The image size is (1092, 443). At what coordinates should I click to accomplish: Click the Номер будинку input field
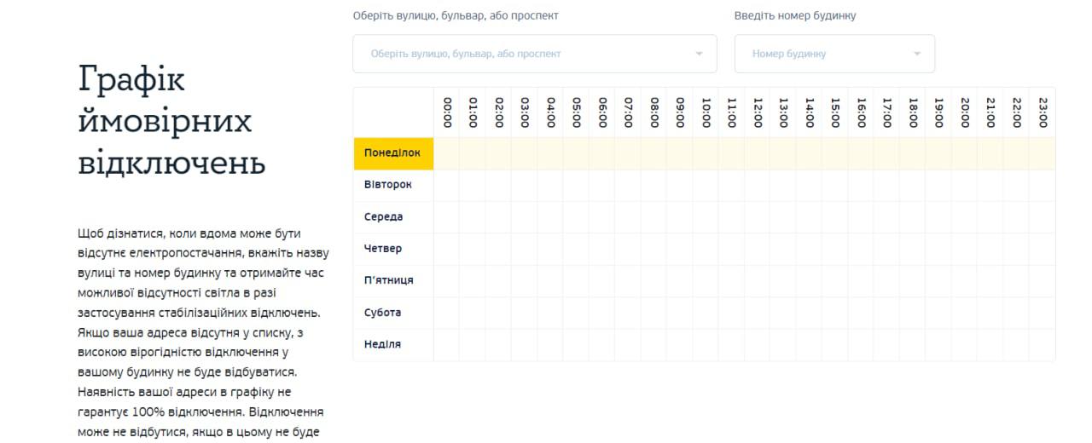click(823, 54)
